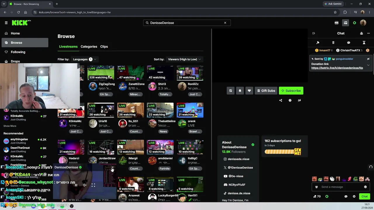Click the green Subscribe button
The image size is (374, 210).
click(291, 91)
